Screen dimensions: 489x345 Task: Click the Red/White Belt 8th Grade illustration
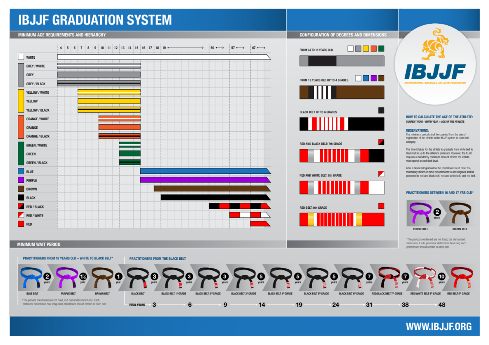[x=424, y=278]
